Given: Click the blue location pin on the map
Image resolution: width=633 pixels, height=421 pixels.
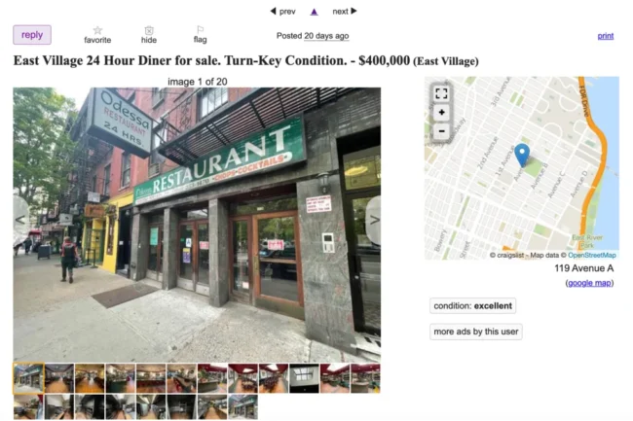Looking at the screenshot, I should (x=522, y=155).
